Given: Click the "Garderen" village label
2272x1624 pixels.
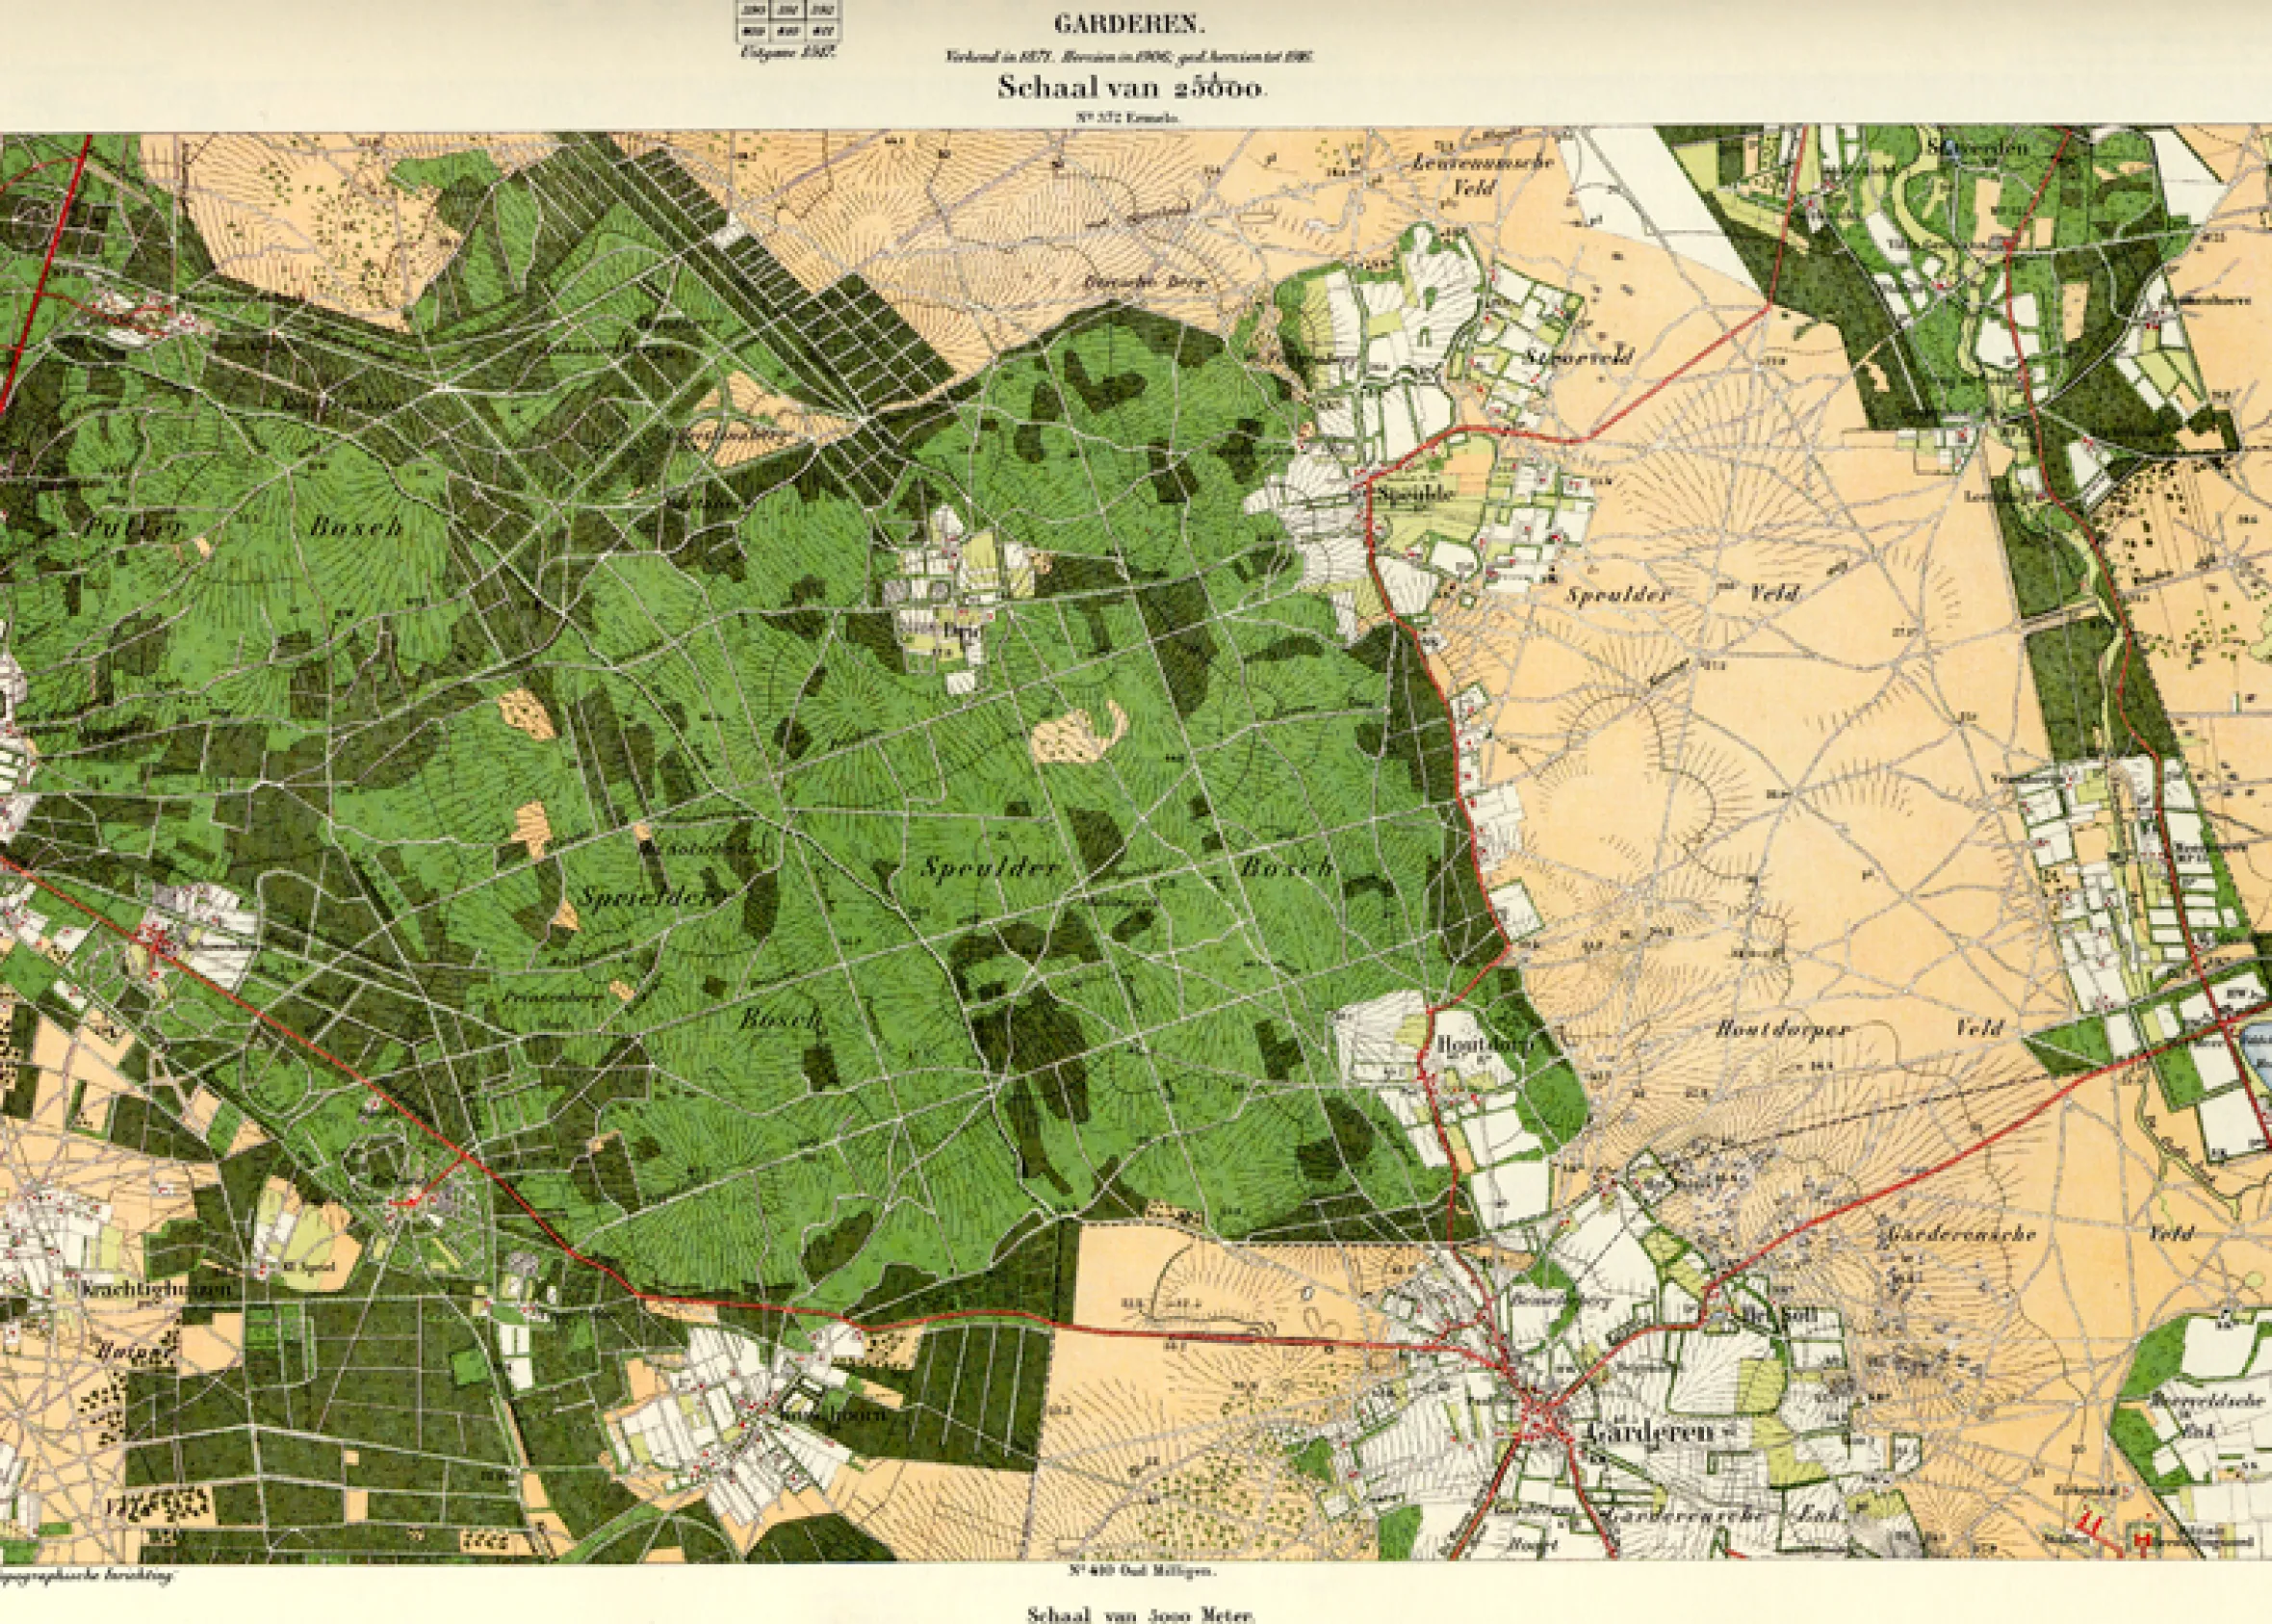Looking at the screenshot, I should click(1650, 1431).
